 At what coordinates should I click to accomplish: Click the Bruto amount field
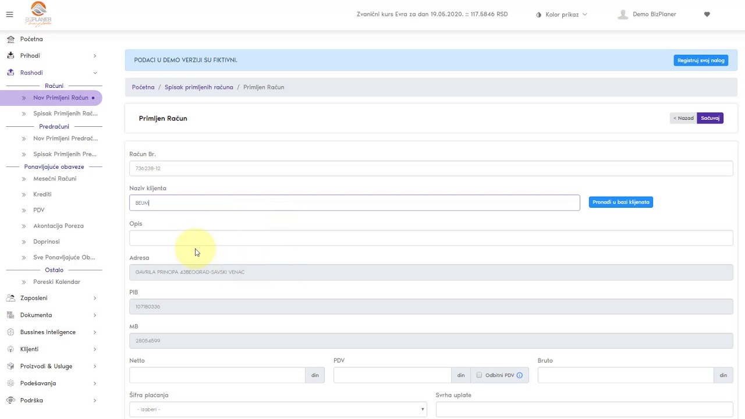click(x=626, y=375)
